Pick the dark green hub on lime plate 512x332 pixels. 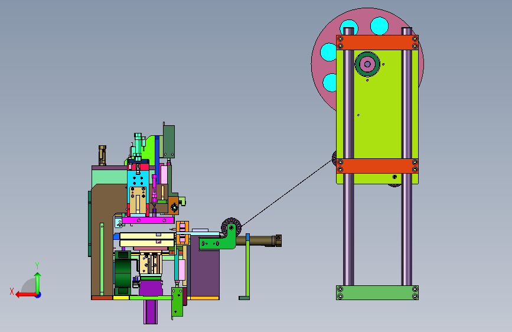point(367,64)
